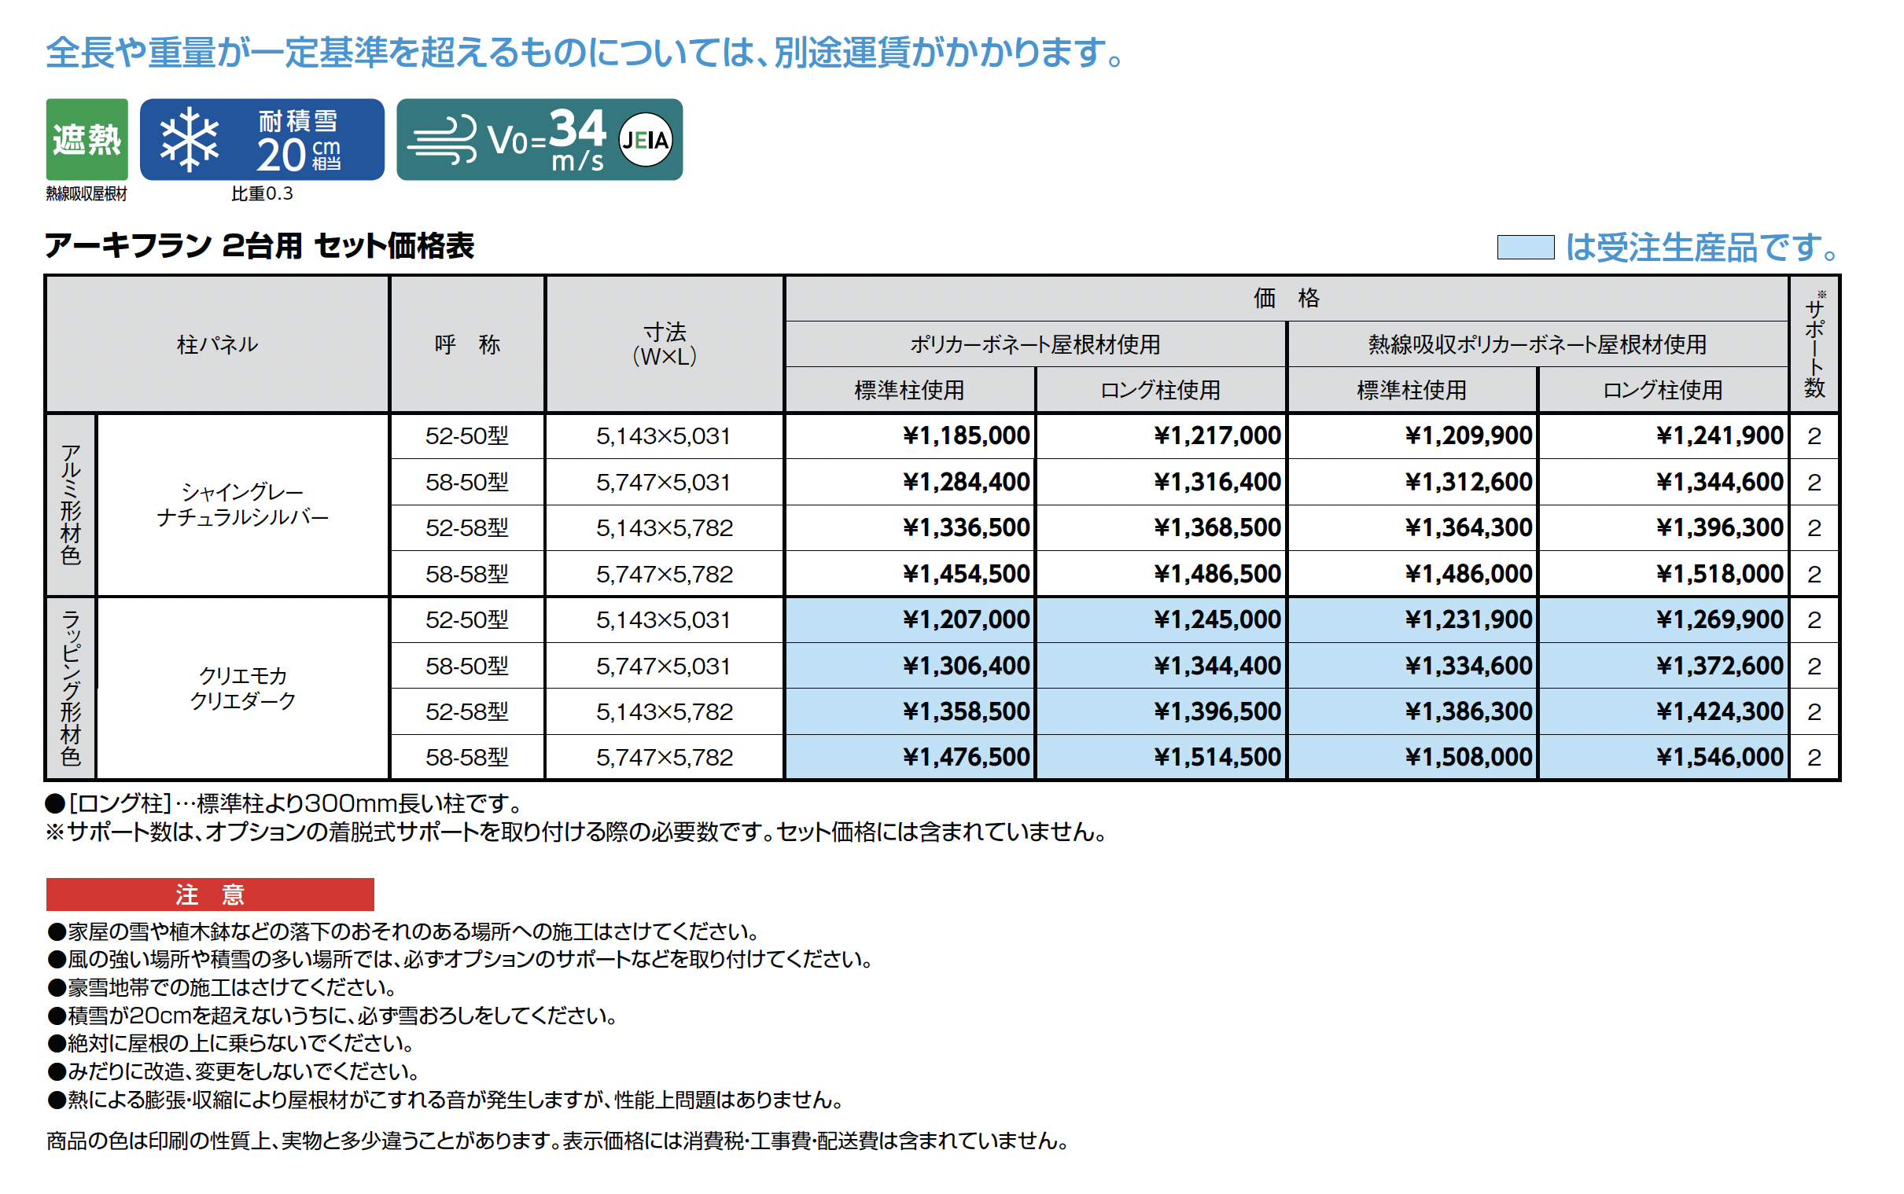Click the 寸法 (W×L) column header

664,344
